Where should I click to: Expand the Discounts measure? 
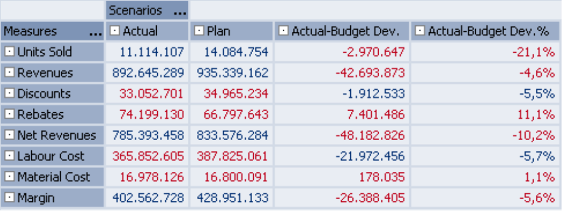point(9,94)
